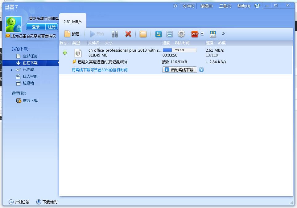Open the 工具(T) menu

tap(225, 6)
